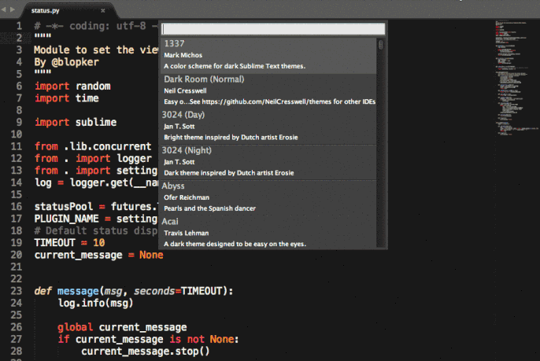Image resolution: width=540 pixels, height=361 pixels.
Task: Click the 'Module to set the vie' docstring line
Action: click(96, 50)
